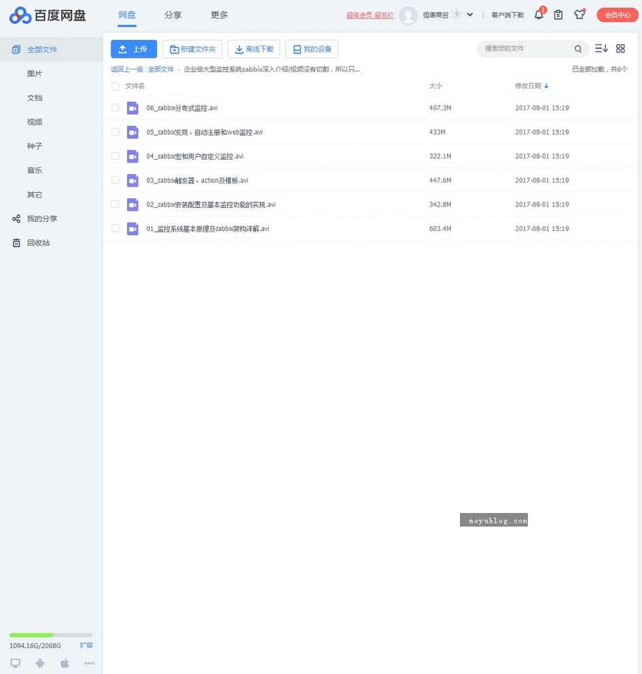Click the Apple client icon at bottom left

64,663
